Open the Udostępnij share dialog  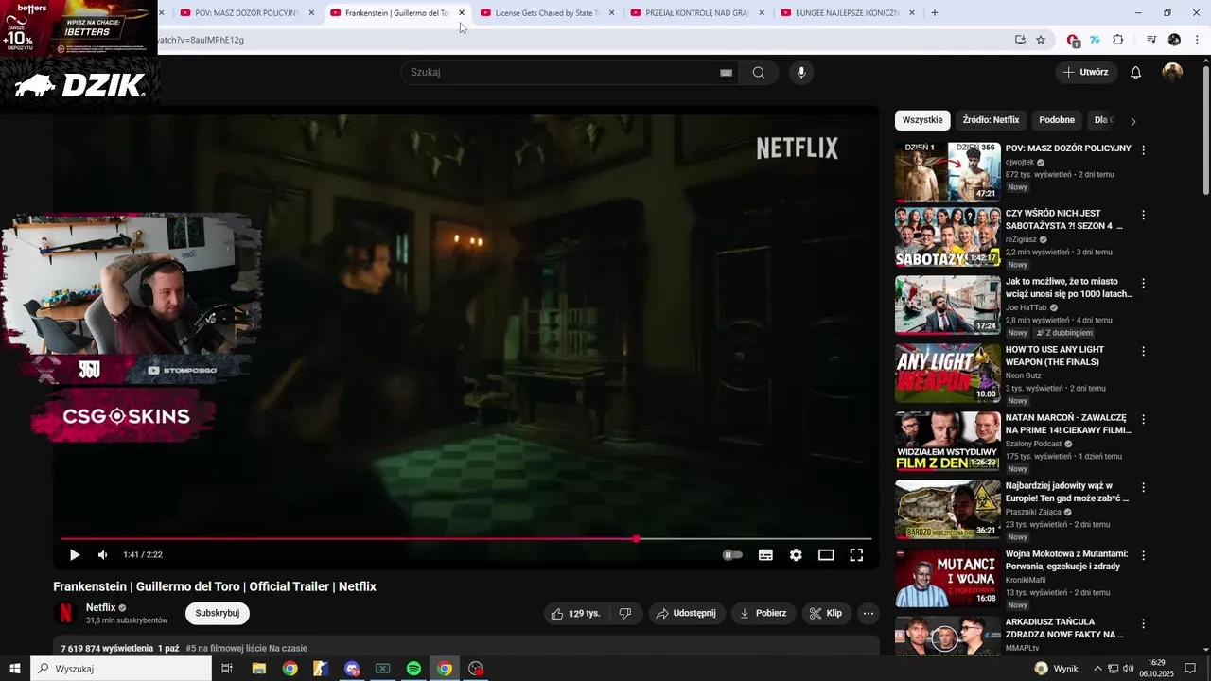click(687, 613)
